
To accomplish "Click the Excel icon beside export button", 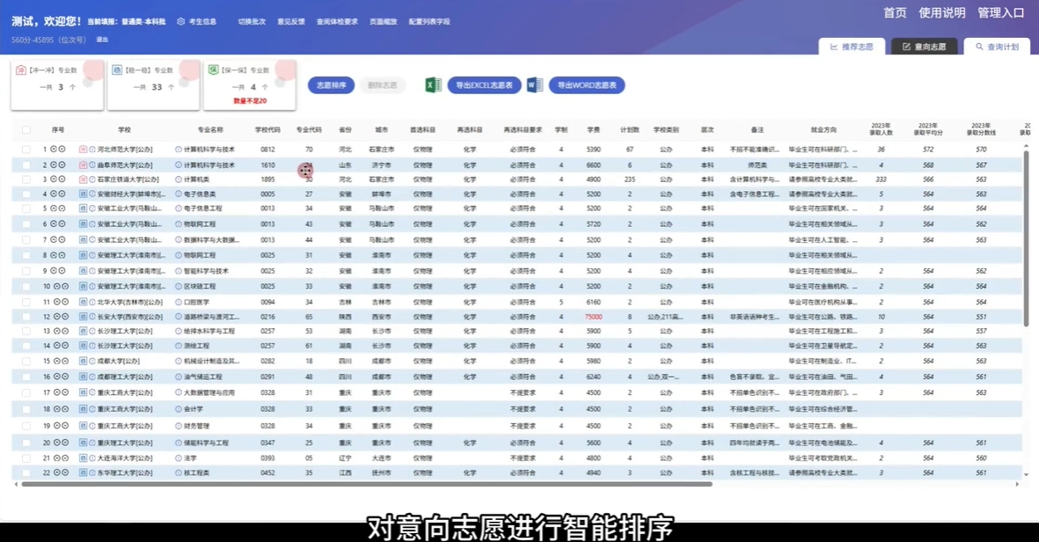I will coord(433,85).
